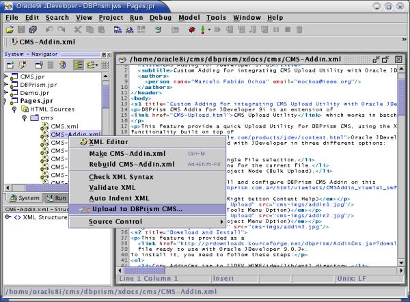
Task: Click the Save icon in the toolbar
Action: coord(21,29)
